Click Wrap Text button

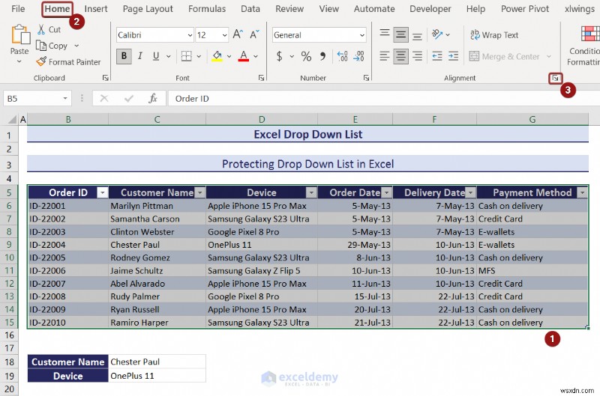494,34
